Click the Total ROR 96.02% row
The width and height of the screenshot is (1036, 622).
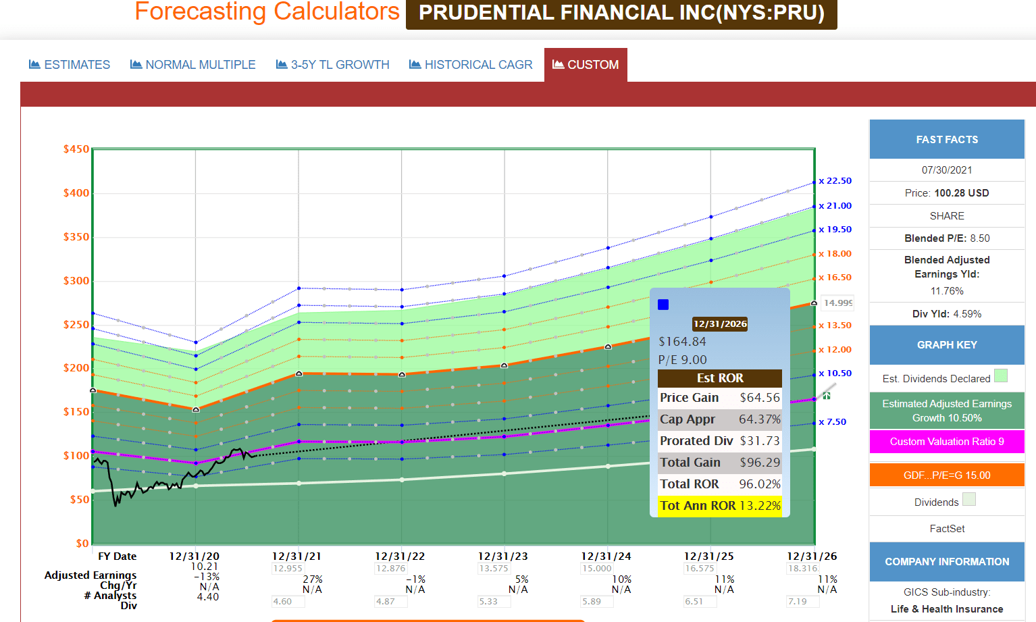[x=720, y=484]
